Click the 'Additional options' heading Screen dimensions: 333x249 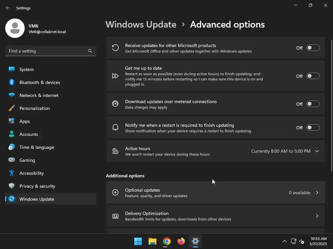(x=125, y=176)
